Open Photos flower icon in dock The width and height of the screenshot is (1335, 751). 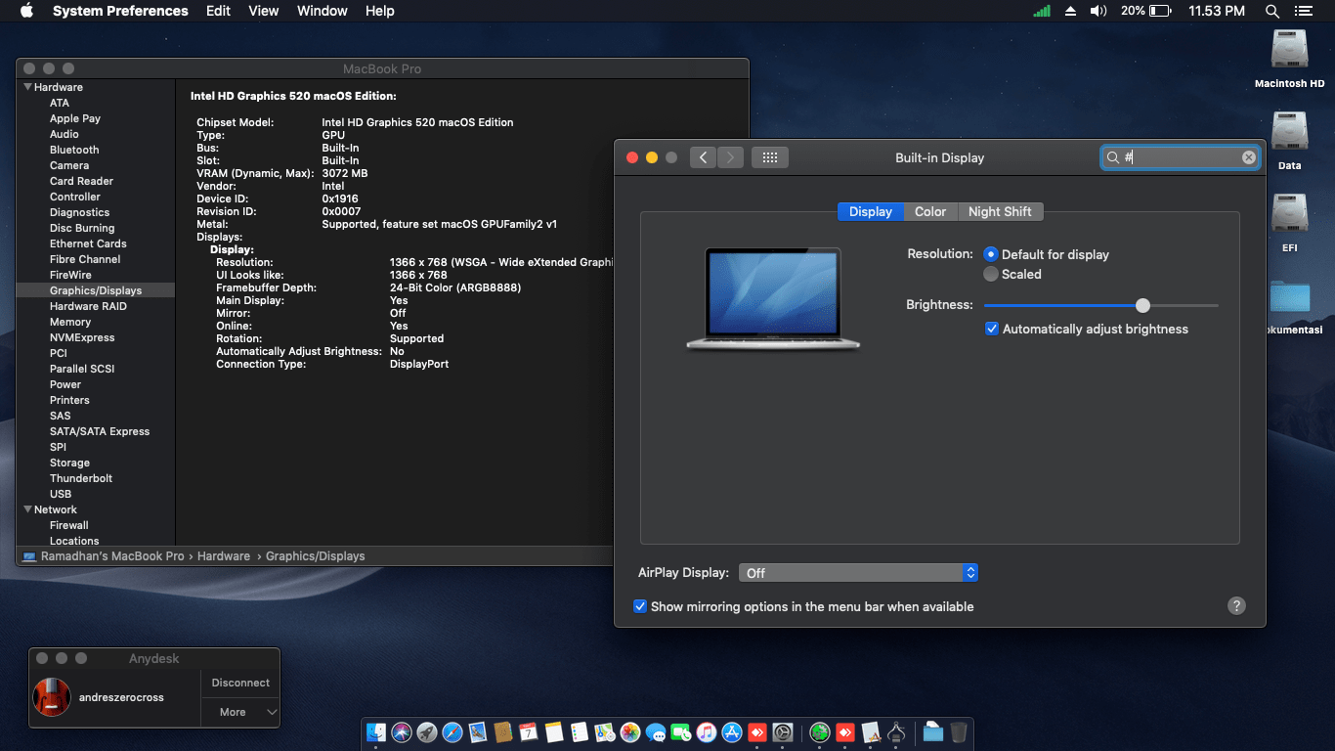(630, 732)
